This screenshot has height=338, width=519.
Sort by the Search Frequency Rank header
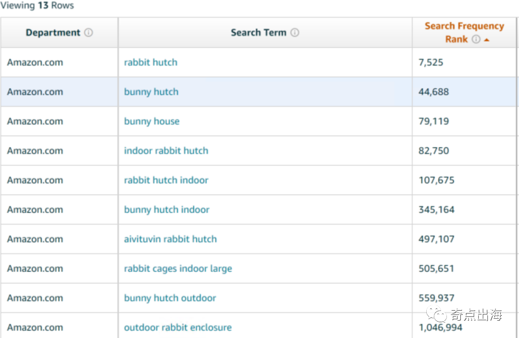(x=464, y=26)
